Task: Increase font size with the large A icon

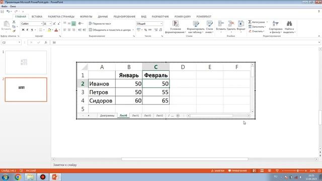Action: point(54,24)
